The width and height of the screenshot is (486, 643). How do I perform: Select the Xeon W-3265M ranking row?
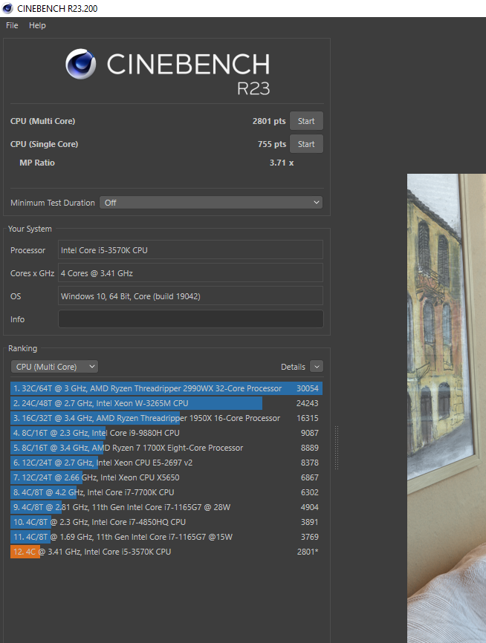tap(166, 403)
